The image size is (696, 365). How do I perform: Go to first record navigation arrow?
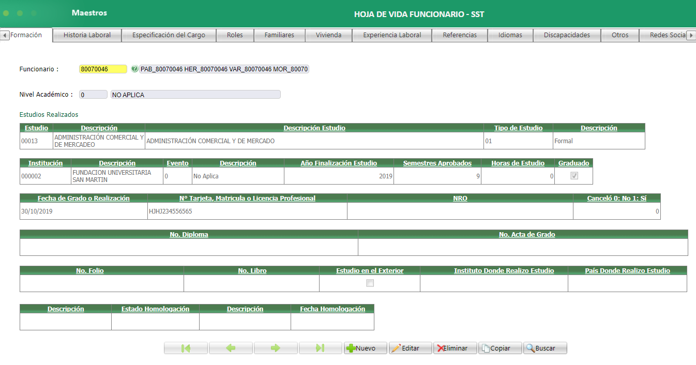(186, 348)
